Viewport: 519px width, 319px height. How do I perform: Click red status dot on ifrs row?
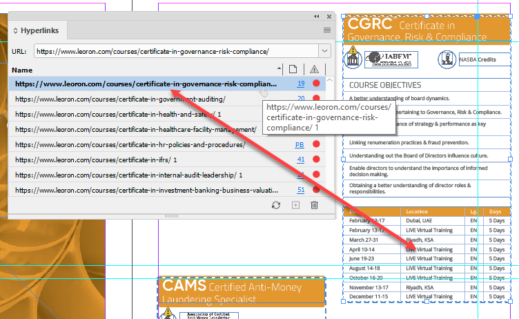(316, 159)
